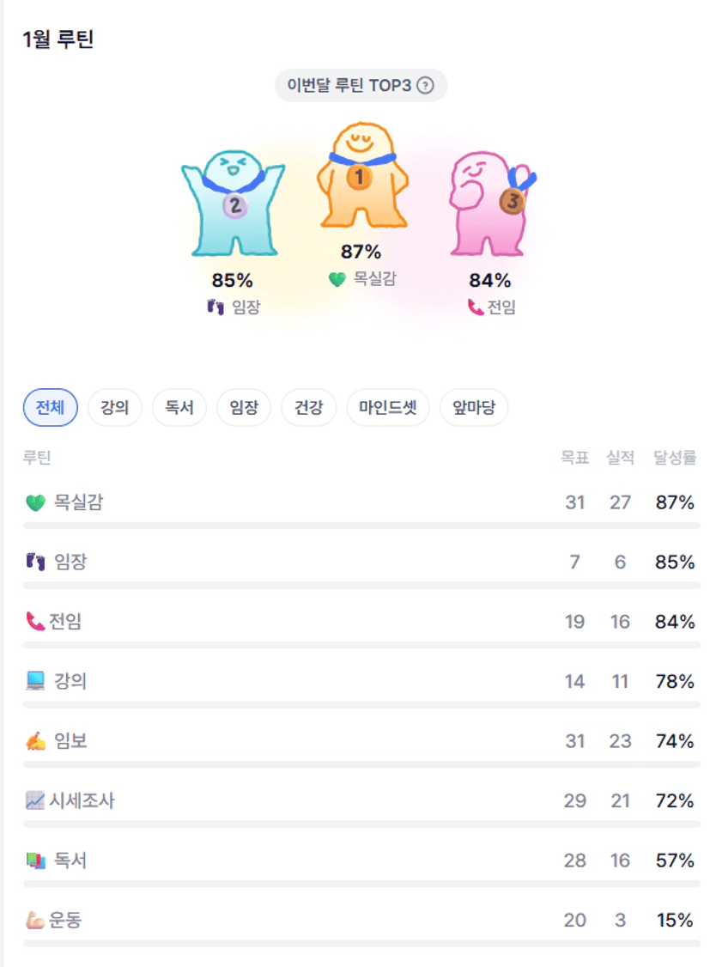This screenshot has height=967, width=710.
Task: Click the laptop icon in 강의 row
Action: (x=34, y=682)
